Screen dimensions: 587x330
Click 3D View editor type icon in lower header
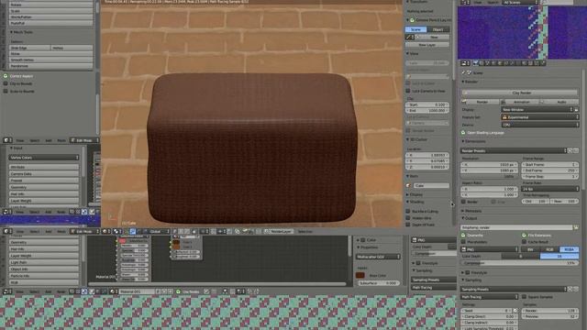click(x=7, y=231)
